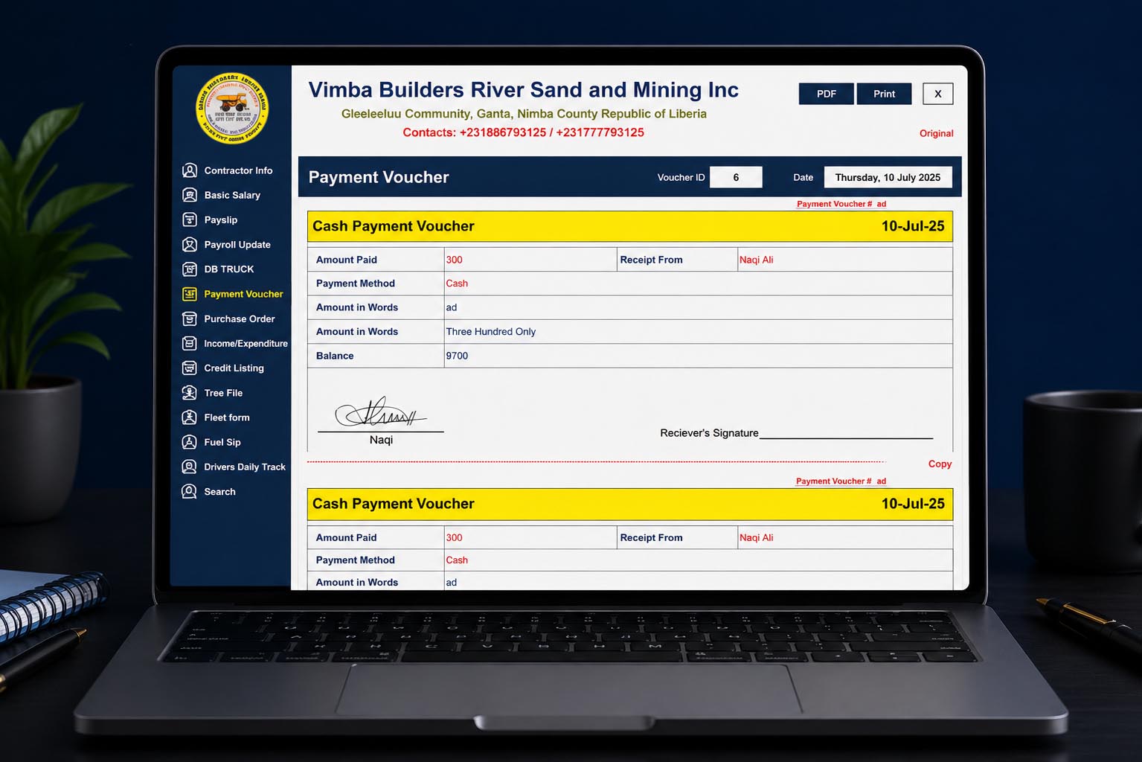Click the Fleet form sidebar icon
The width and height of the screenshot is (1142, 762).
(x=190, y=417)
